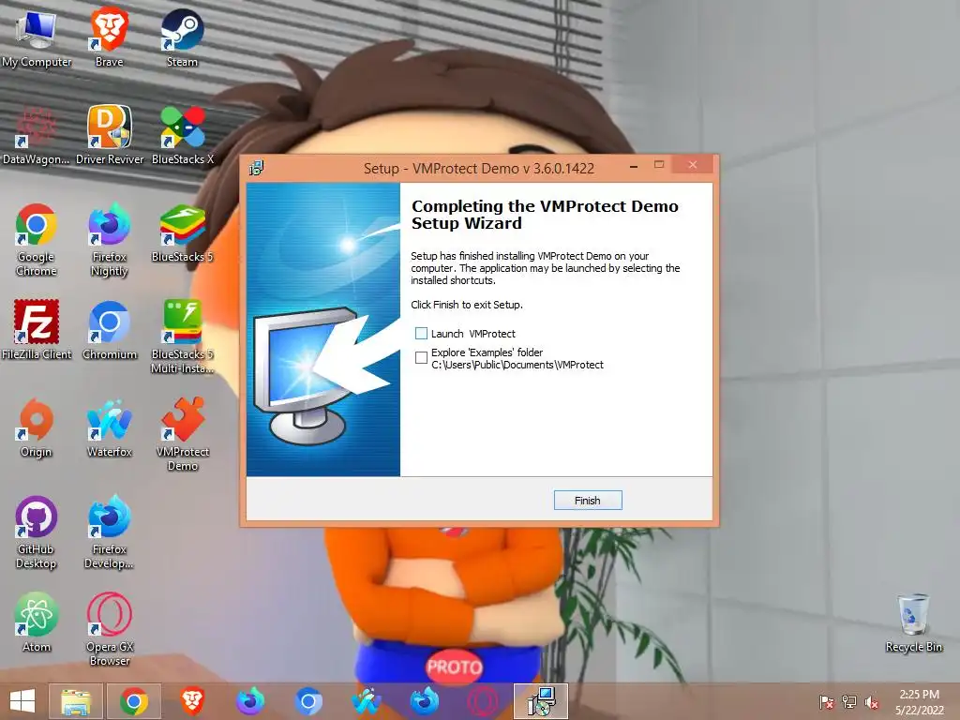The height and width of the screenshot is (720, 960).
Task: Select the Atom desktop shortcut
Action: coord(37,622)
